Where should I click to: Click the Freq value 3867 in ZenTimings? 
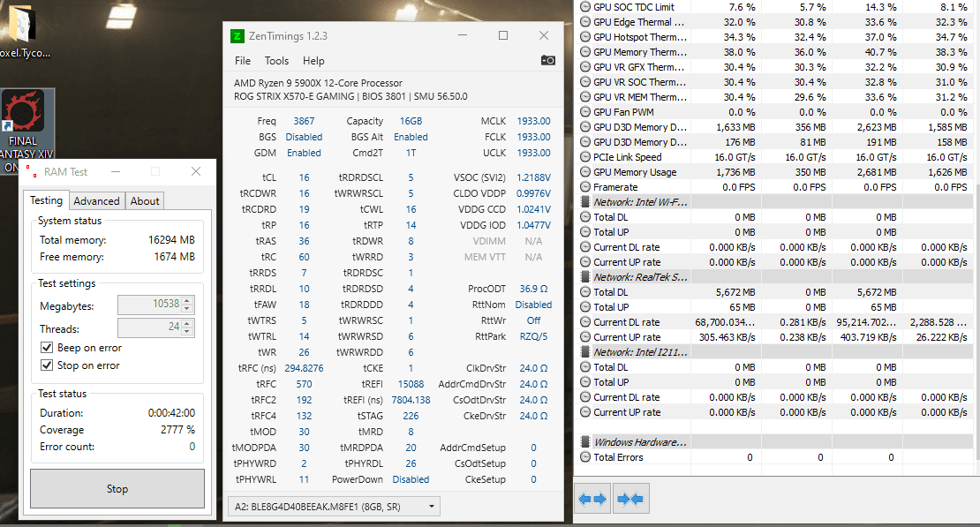(x=304, y=121)
